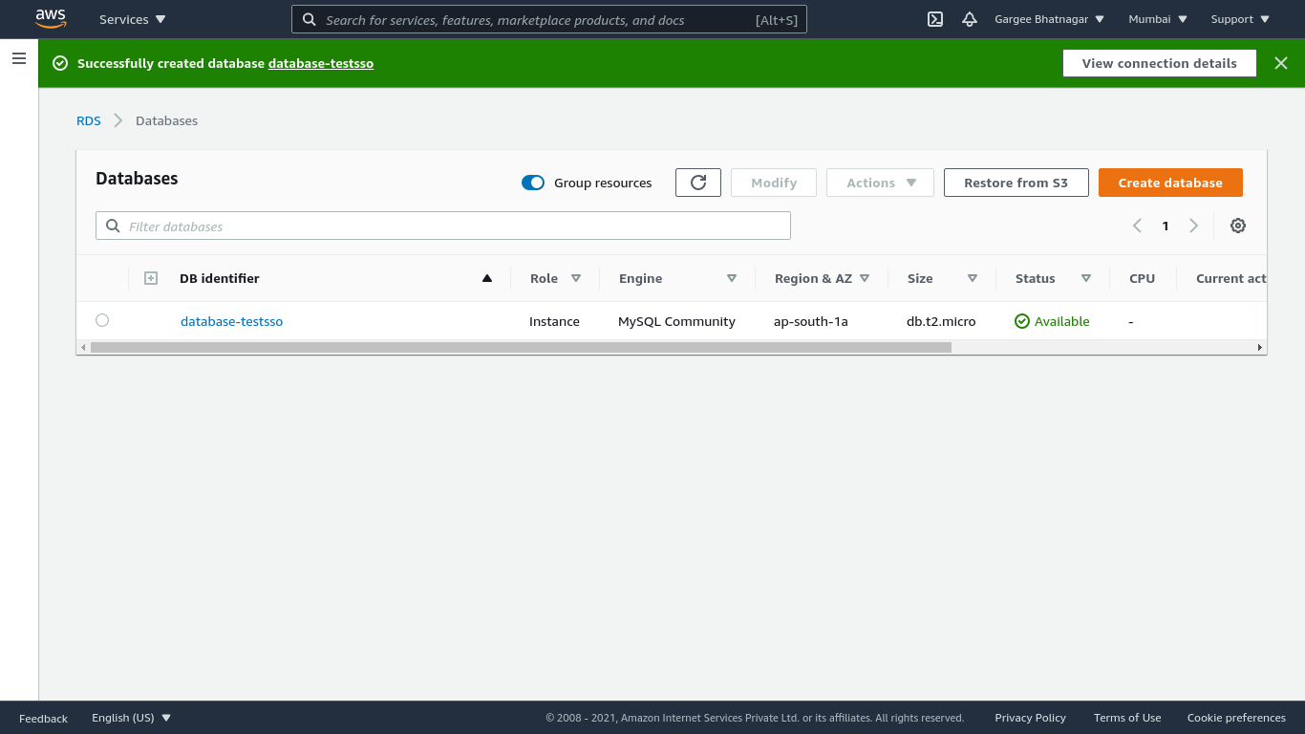Click the search magnifier in the top bar

310,19
